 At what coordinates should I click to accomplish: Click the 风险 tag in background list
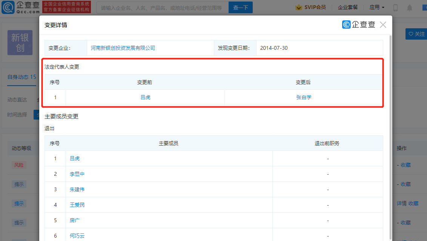click(x=19, y=165)
